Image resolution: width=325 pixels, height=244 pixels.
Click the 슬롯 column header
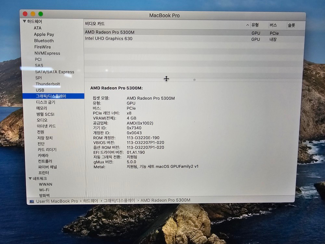pos(291,25)
